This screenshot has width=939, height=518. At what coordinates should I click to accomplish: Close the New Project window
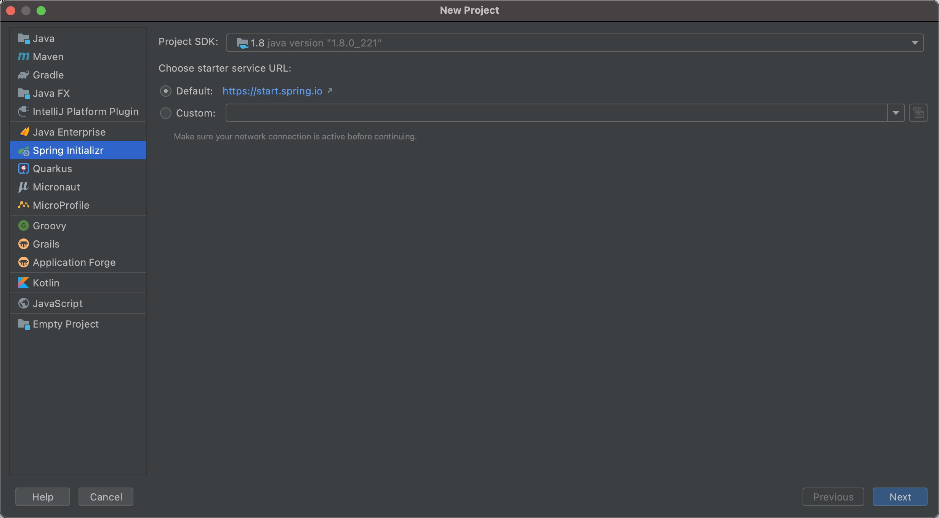click(x=11, y=11)
